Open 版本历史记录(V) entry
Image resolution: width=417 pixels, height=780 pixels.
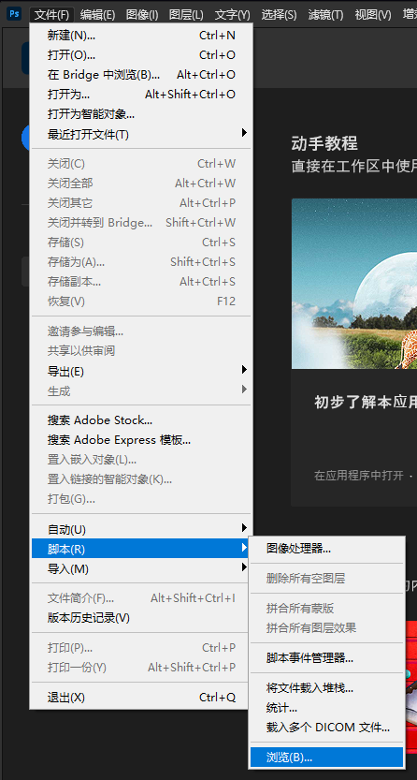point(141,618)
